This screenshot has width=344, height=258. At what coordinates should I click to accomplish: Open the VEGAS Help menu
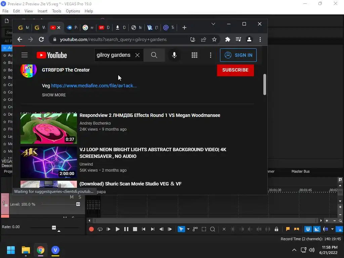[89, 11]
